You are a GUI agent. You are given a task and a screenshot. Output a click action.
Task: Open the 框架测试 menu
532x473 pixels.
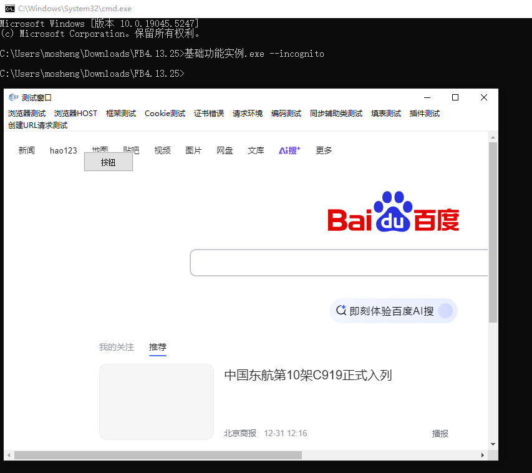[x=121, y=114]
